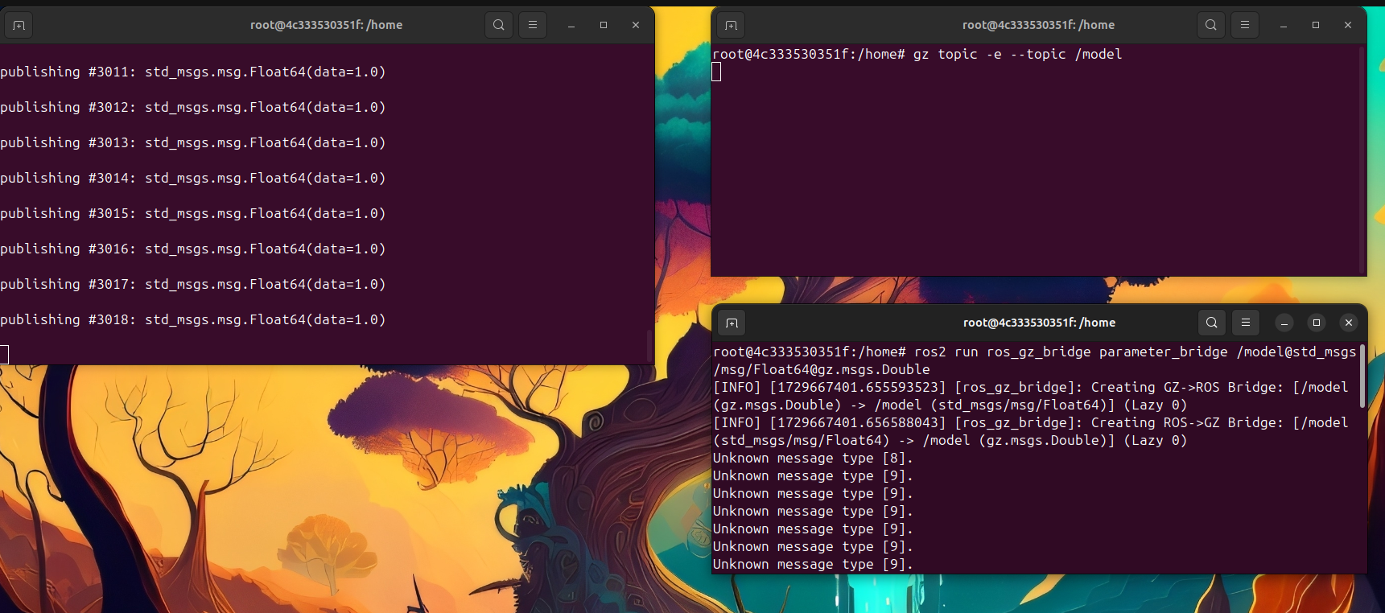The width and height of the screenshot is (1385, 613).
Task: Click the ros_gz_bridge terminal scrollbar
Action: coord(1362,376)
